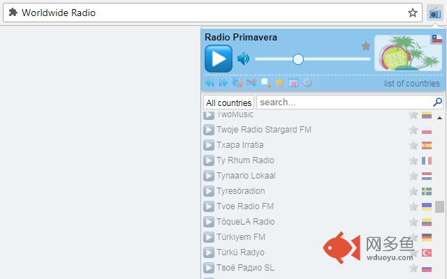Click Netherlands flag beside Tynaarlo Lokaal
The image size is (447, 279).
click(427, 176)
